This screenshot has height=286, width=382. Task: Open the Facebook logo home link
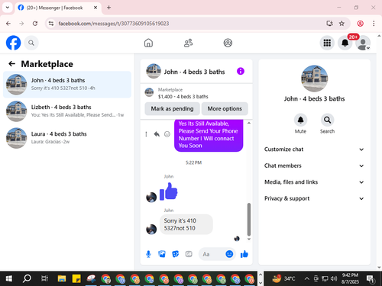click(13, 43)
